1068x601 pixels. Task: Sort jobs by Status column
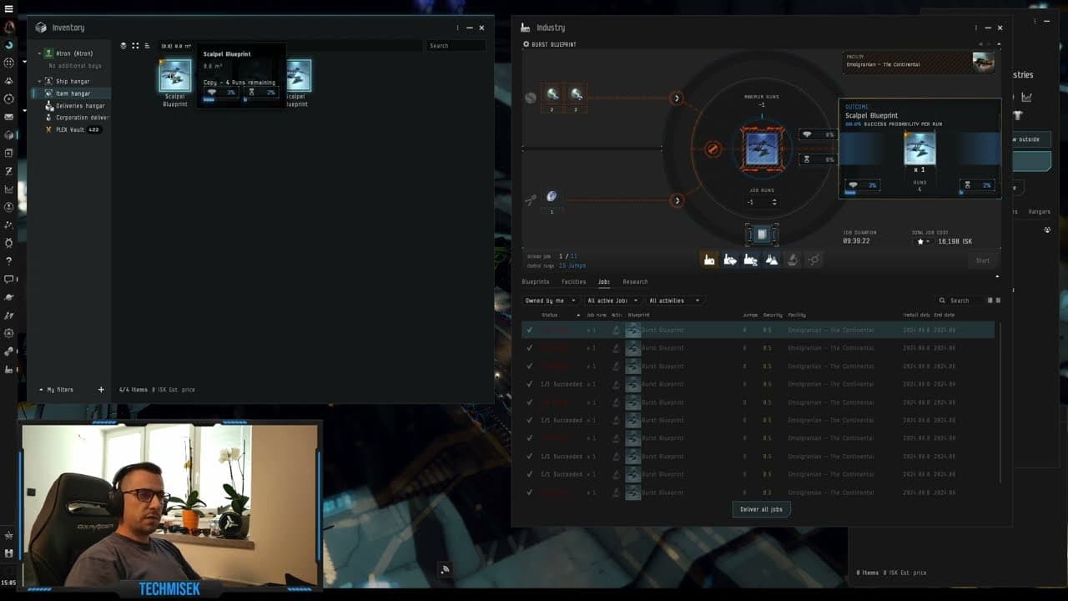(x=550, y=315)
